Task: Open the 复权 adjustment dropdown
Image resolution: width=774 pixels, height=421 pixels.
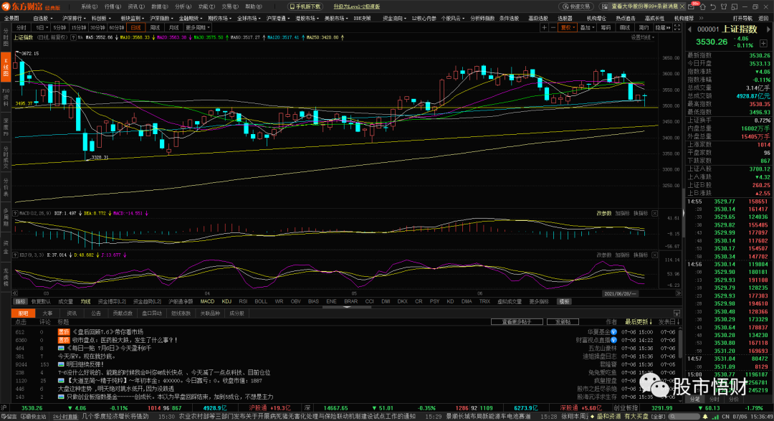Action: coord(568,28)
